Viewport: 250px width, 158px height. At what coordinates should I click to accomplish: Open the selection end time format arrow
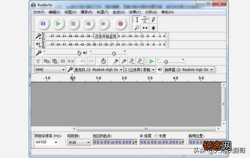183,142
